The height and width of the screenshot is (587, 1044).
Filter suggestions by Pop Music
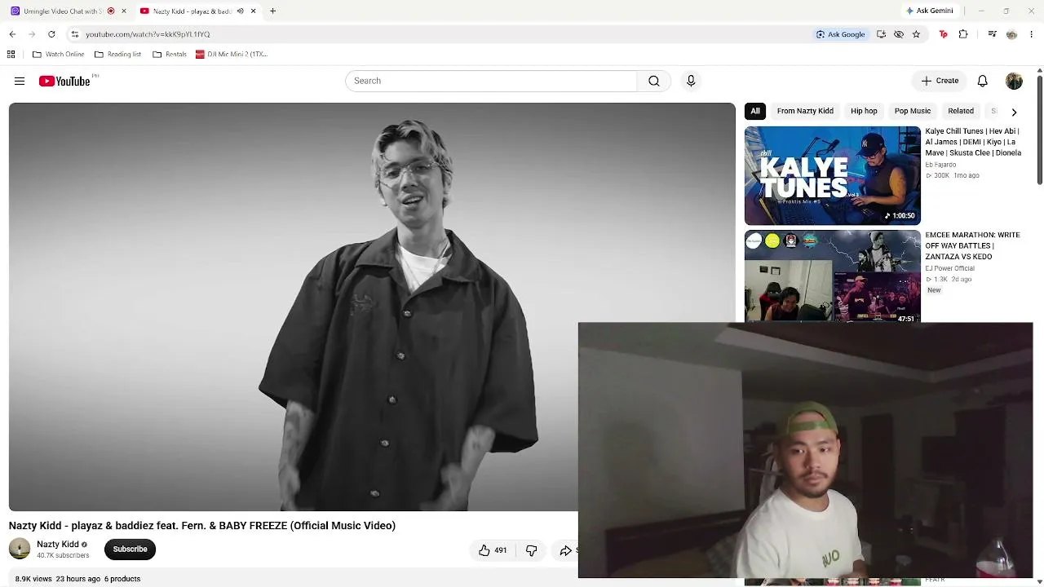tap(912, 111)
